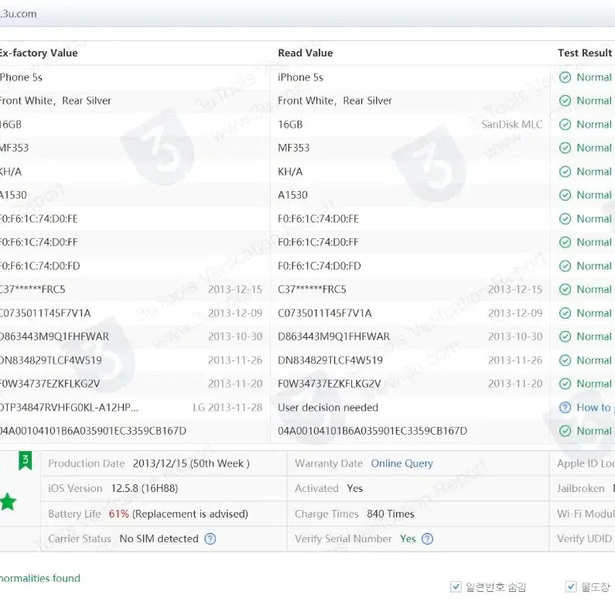
Task: Click help icon next to No SIM detected
Action: click(210, 538)
